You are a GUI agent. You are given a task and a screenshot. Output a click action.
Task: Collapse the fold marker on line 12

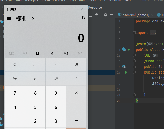click(134, 55)
